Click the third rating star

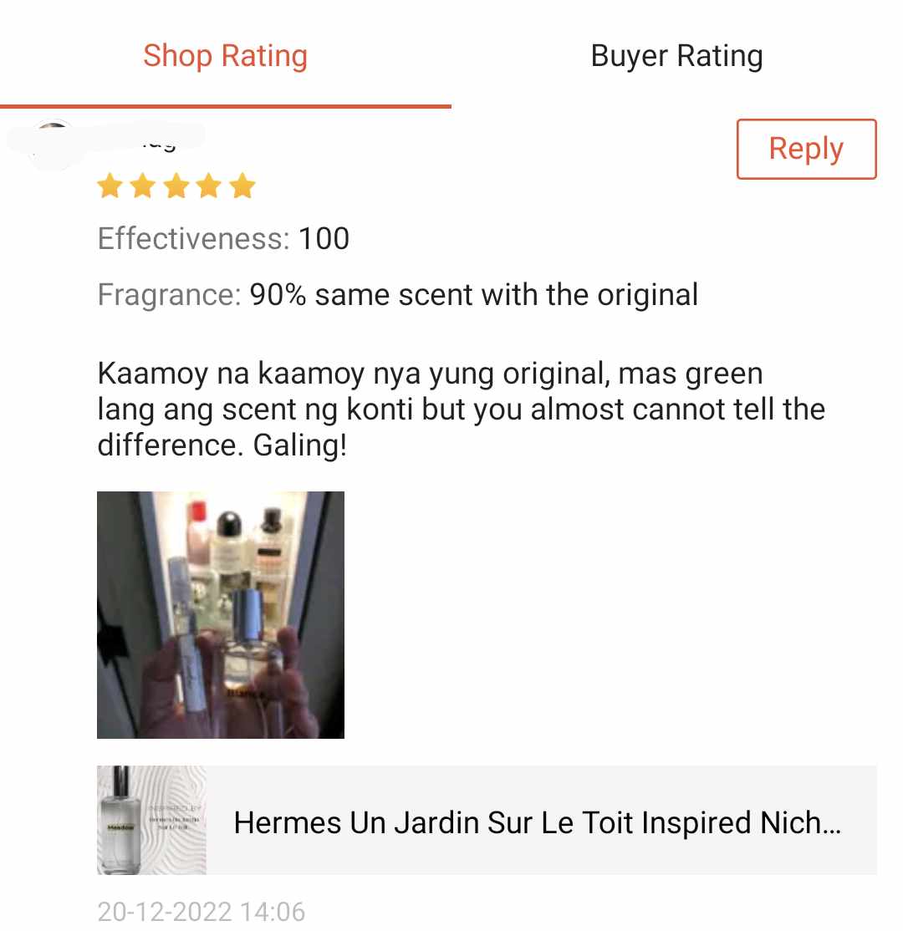point(176,186)
